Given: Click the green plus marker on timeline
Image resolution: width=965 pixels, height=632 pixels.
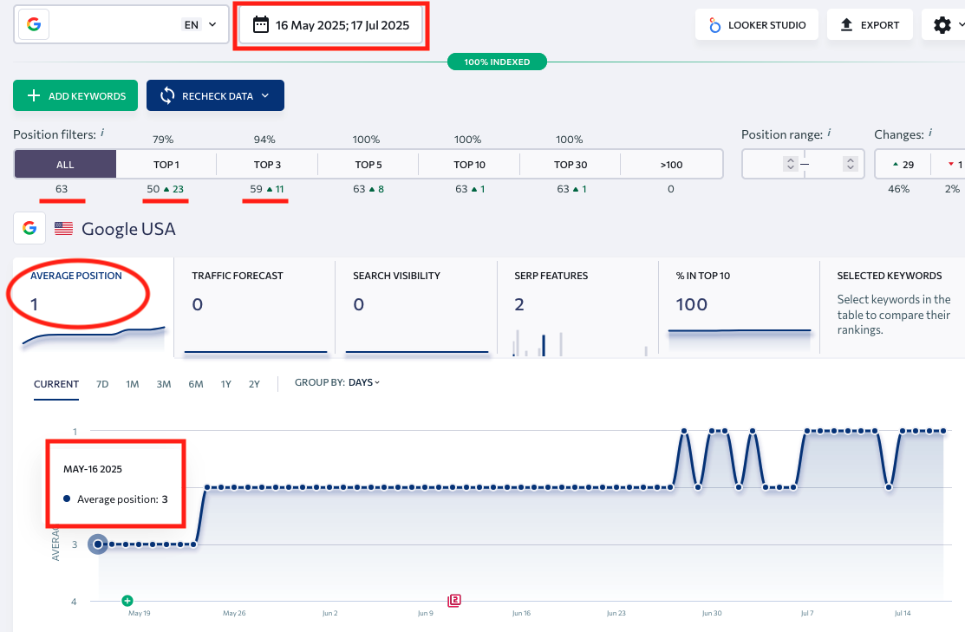Looking at the screenshot, I should point(127,600).
